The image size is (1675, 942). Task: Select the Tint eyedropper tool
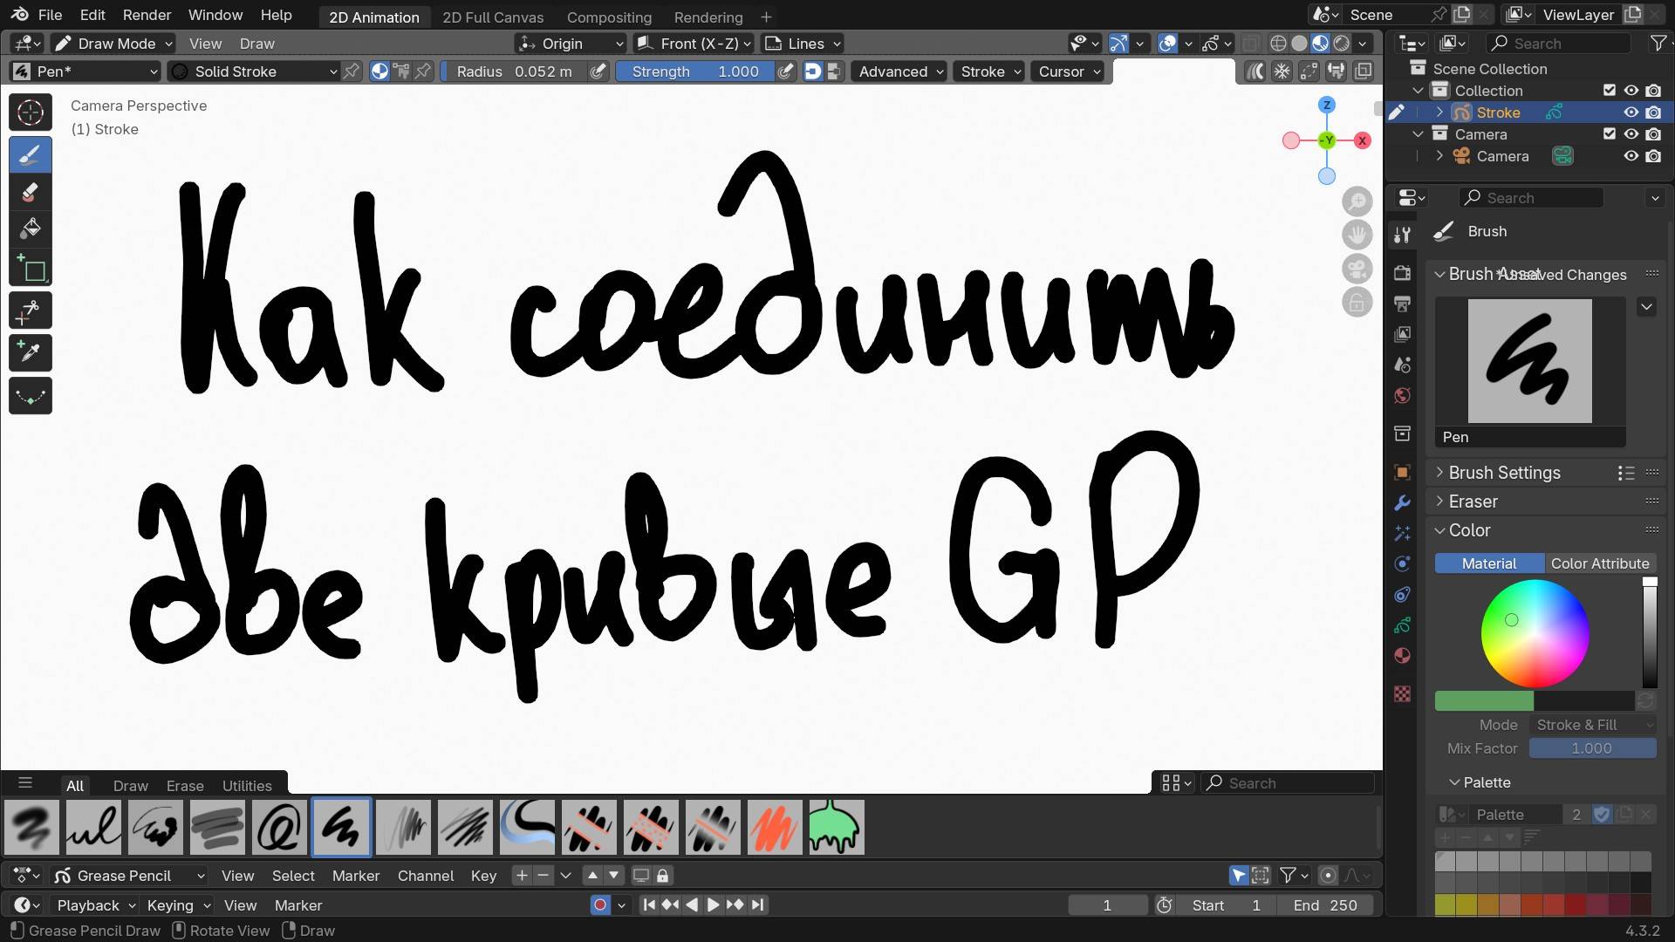coord(30,352)
